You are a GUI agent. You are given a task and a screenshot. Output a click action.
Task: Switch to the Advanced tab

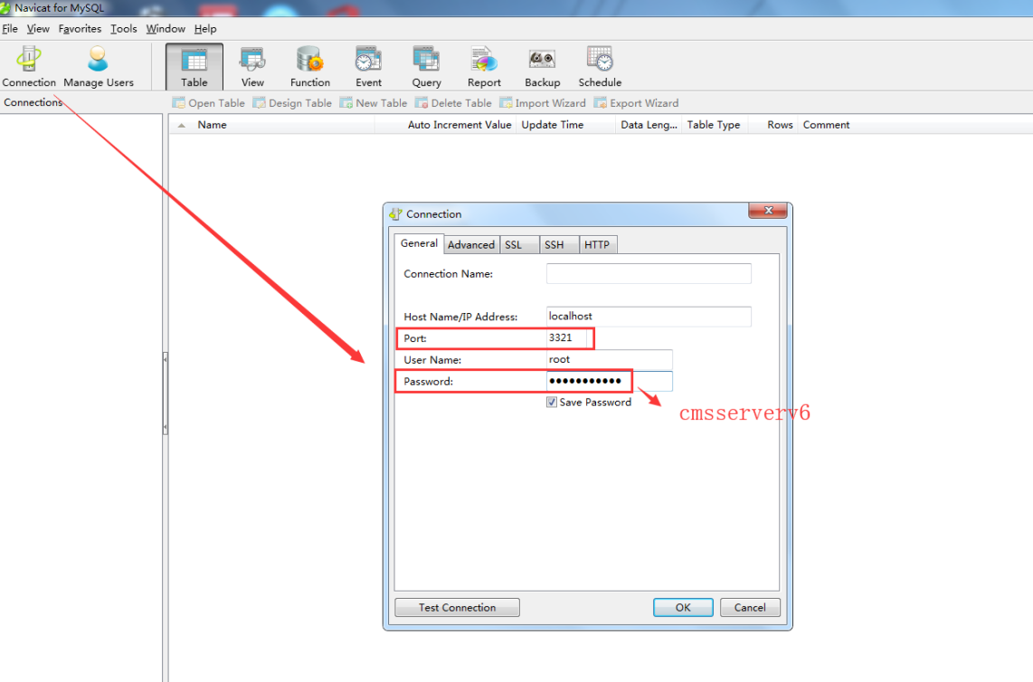point(471,244)
